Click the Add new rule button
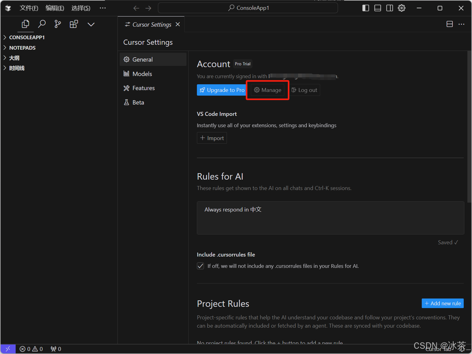Viewport: 472px width, 354px height. tap(443, 303)
